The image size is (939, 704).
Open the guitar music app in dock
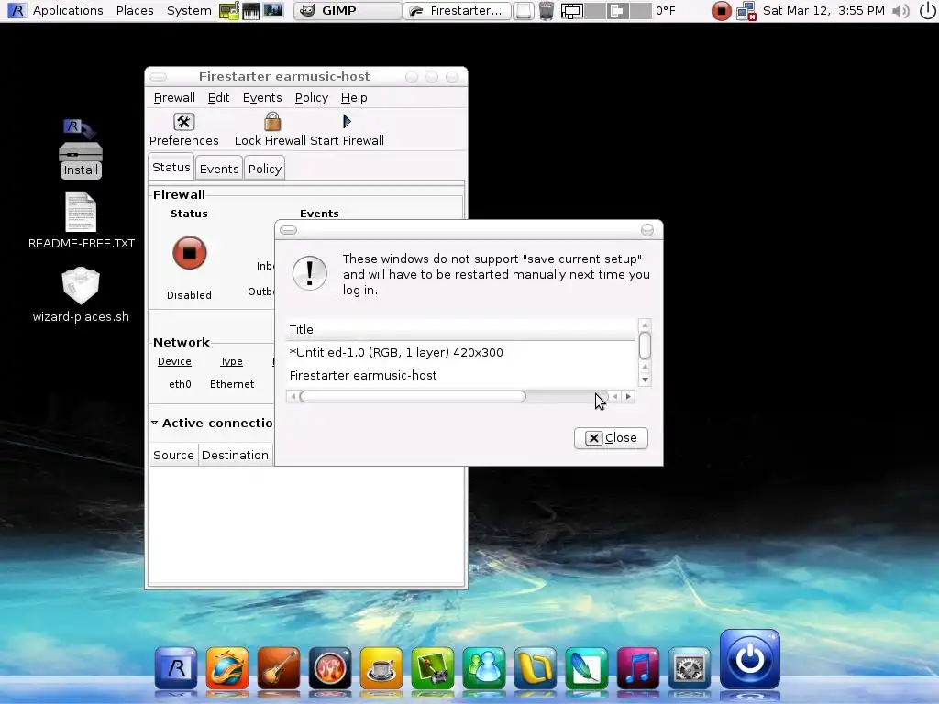pos(279,667)
